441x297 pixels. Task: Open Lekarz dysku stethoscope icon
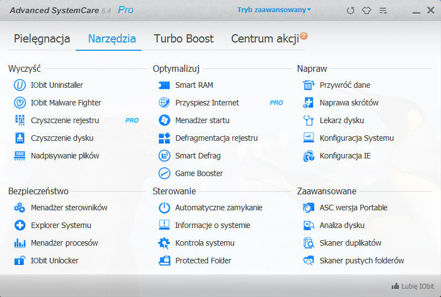[309, 120]
